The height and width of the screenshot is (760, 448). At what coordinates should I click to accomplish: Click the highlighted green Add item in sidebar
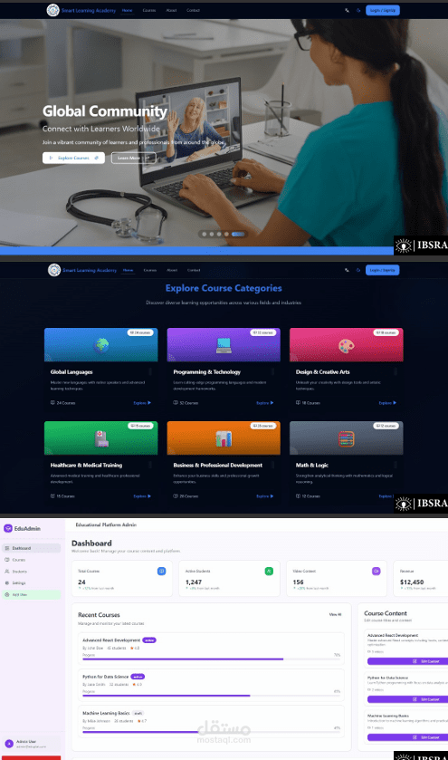pos(32,595)
